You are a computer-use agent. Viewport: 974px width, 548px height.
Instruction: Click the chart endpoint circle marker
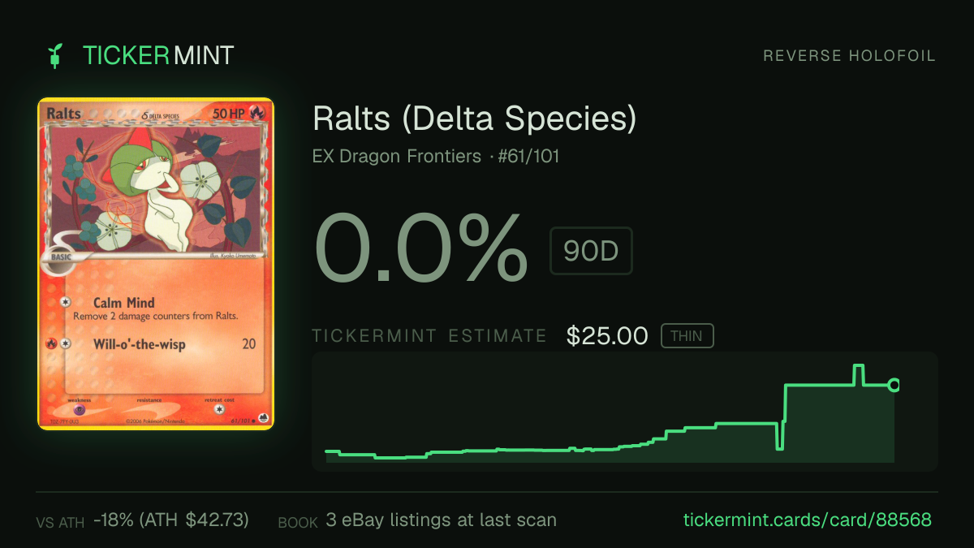pyautogui.click(x=894, y=385)
